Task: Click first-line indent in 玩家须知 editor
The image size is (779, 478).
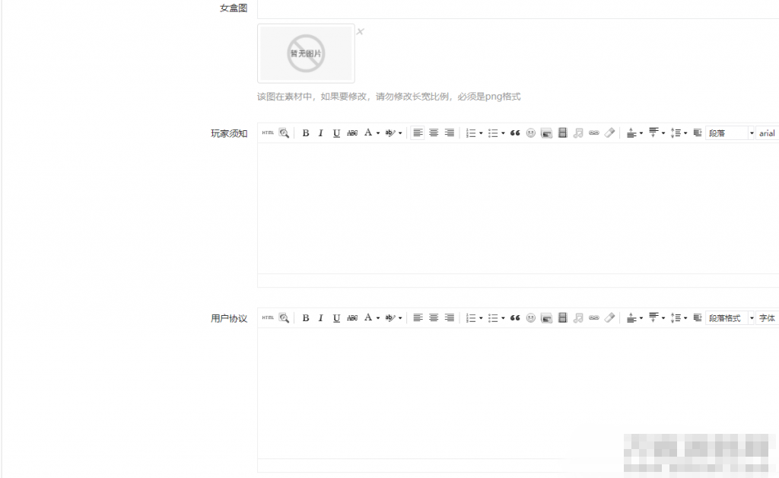Action: [698, 132]
